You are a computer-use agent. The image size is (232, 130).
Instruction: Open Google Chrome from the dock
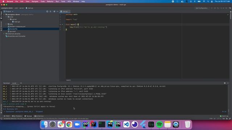coord(69,125)
